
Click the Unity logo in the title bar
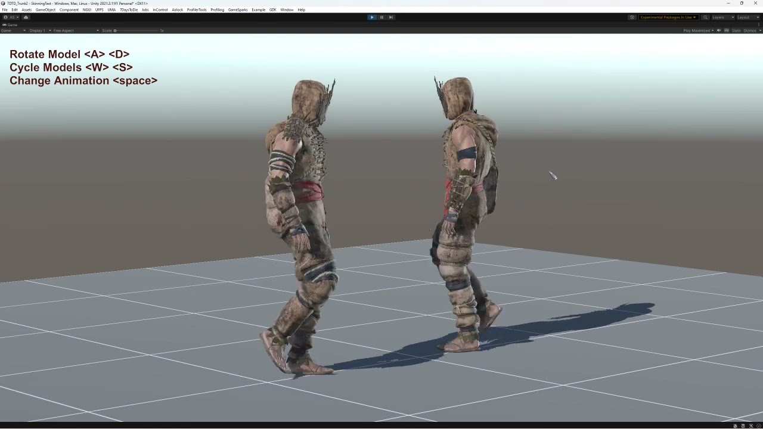3,3
